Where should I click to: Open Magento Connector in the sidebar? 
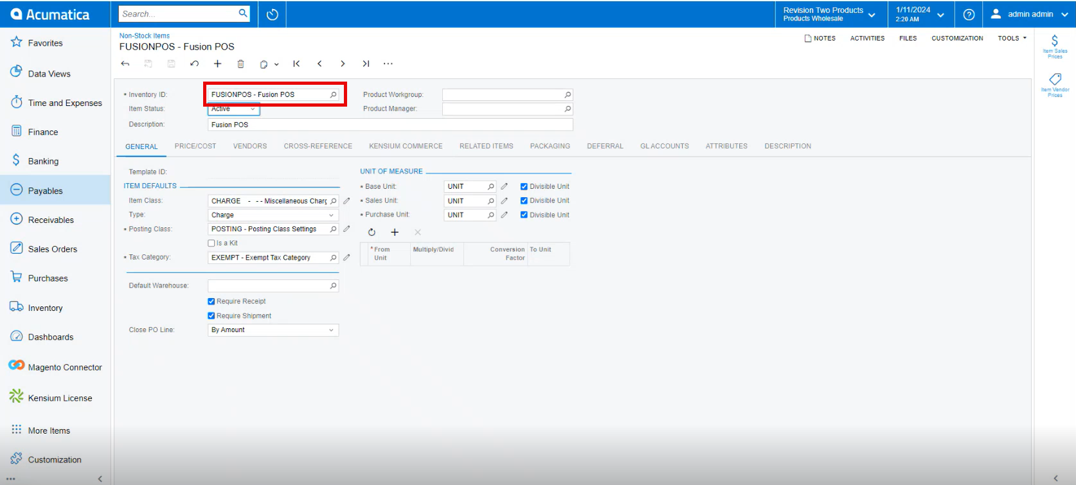click(x=55, y=367)
